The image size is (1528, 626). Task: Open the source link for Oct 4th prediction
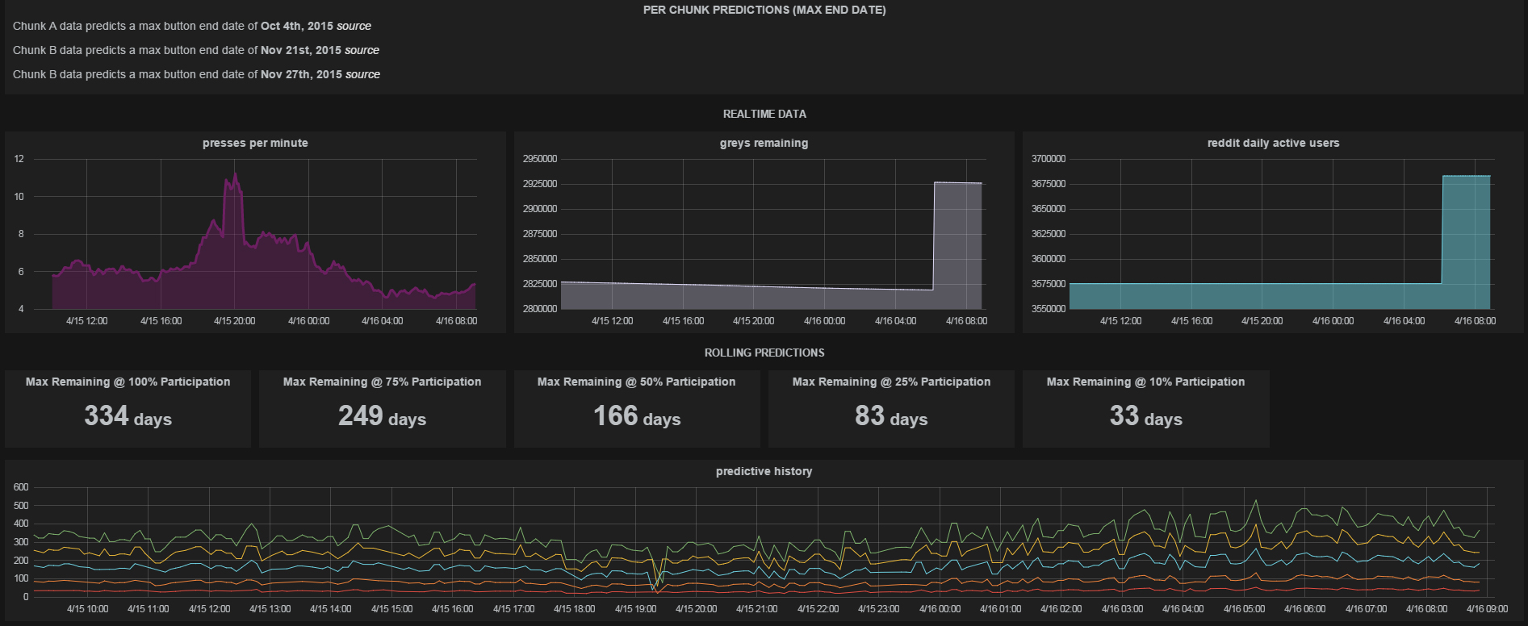point(354,26)
